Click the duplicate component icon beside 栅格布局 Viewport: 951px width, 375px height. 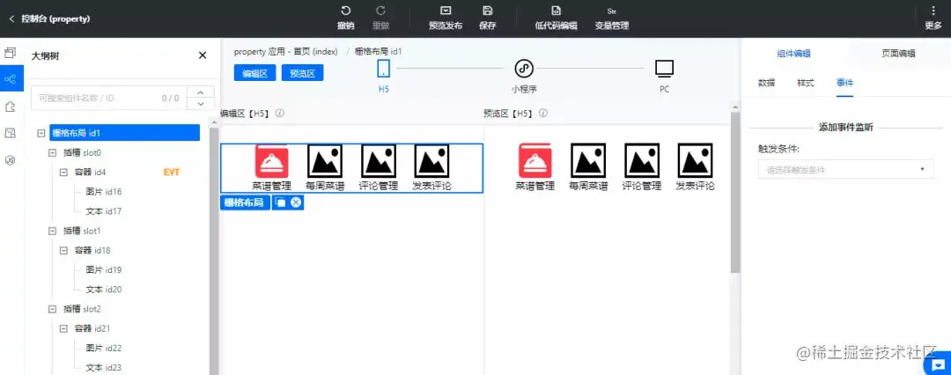[x=280, y=202]
